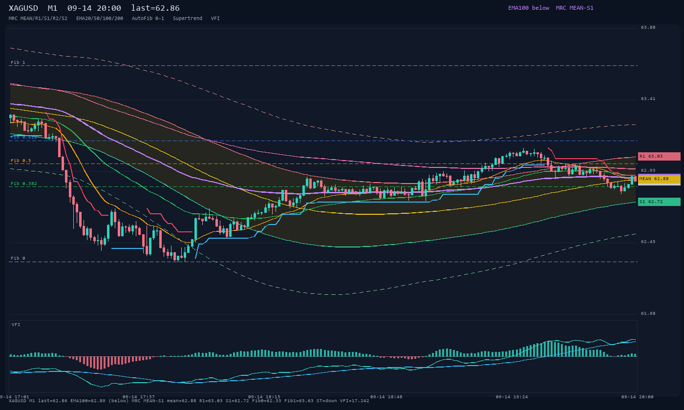684x410 pixels.
Task: Click the 09-14 19:24 time axis label
Action: [x=512, y=397]
